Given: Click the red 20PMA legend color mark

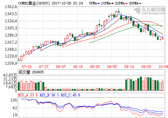Looking at the screenshot, I should coord(126,4).
